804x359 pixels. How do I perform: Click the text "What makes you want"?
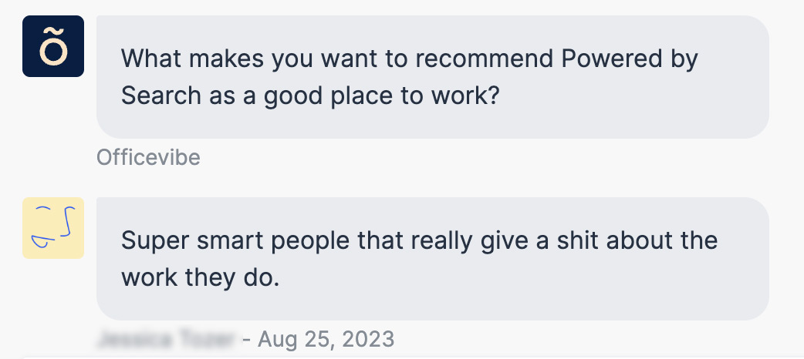pos(220,59)
